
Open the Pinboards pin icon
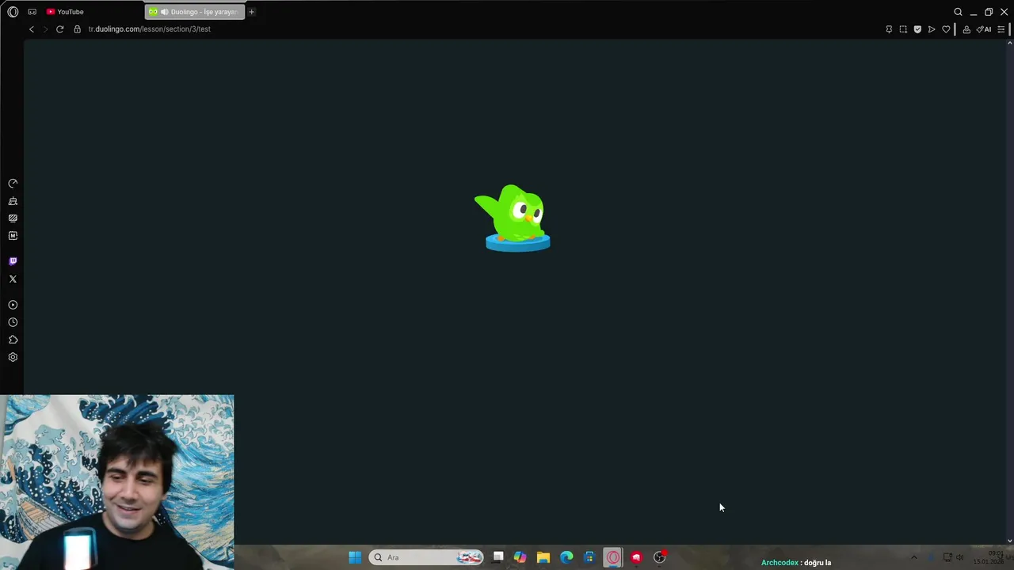(x=889, y=29)
